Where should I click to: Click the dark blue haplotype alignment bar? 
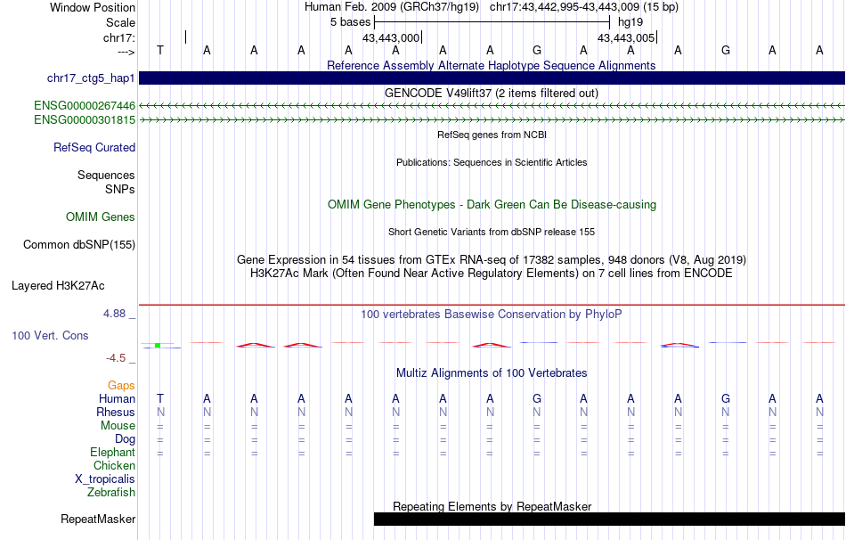tap(492, 78)
